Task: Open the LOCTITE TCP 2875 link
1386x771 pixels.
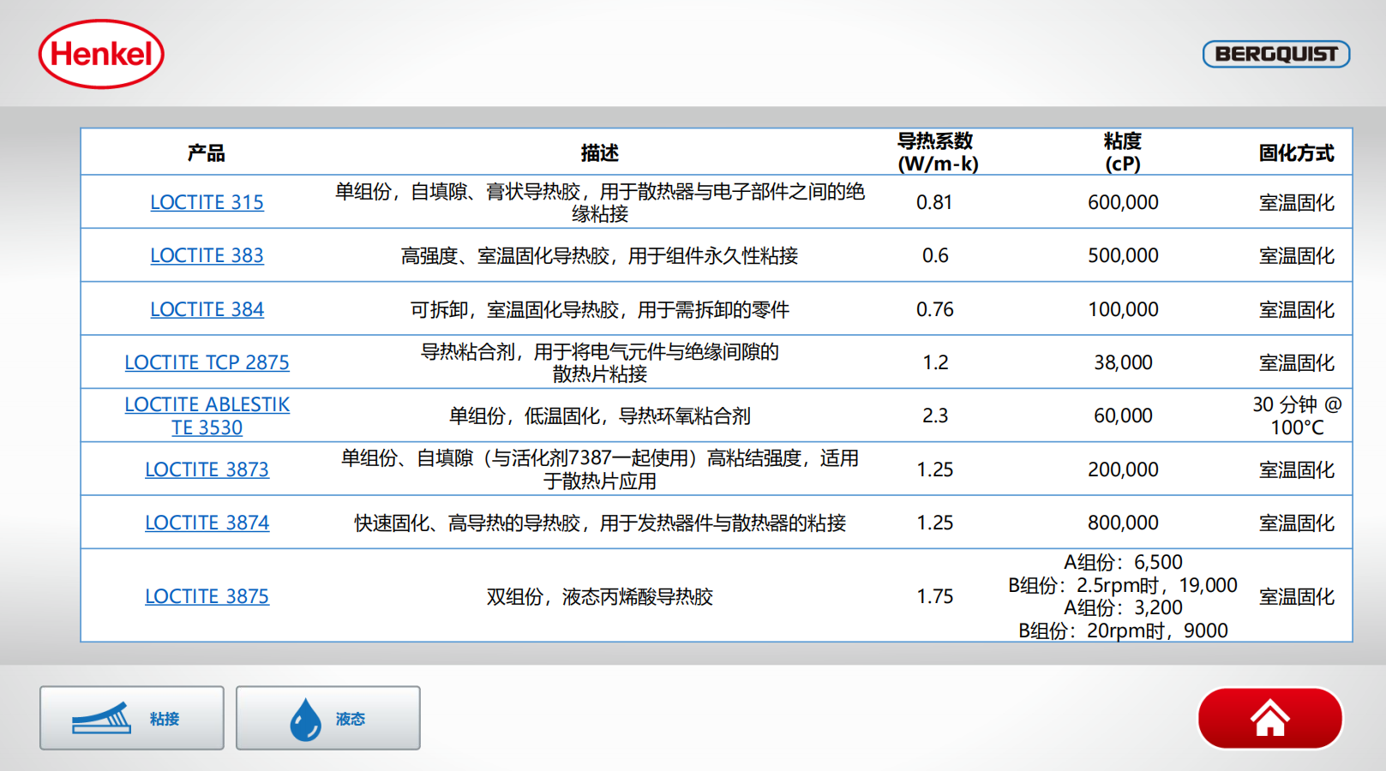Action: [207, 362]
